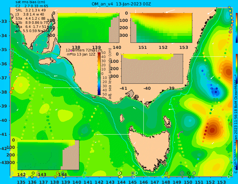Click the longitude label 153 on the bottom axis
This screenshot has height=184, width=238.
tap(221, 182)
